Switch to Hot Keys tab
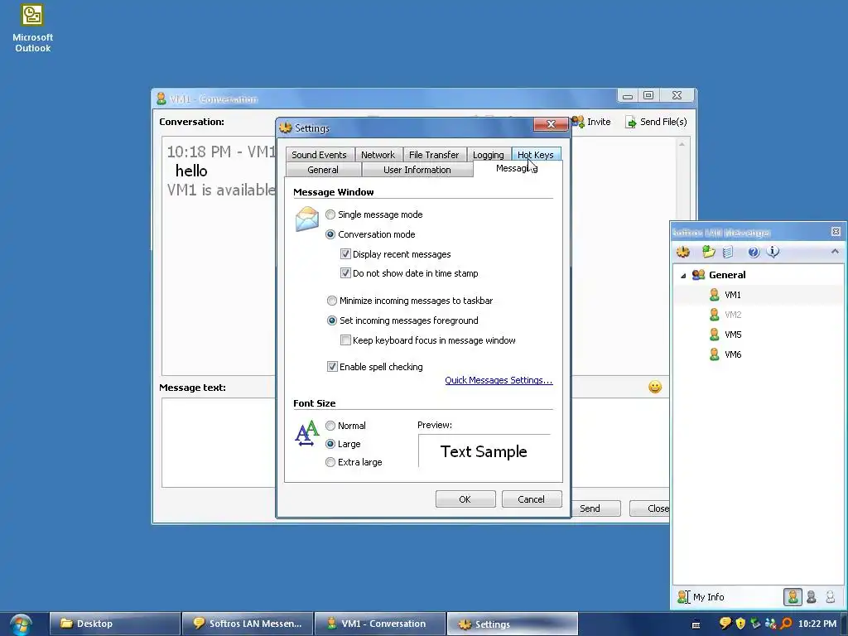Screen dimensions: 848x636 (x=536, y=155)
